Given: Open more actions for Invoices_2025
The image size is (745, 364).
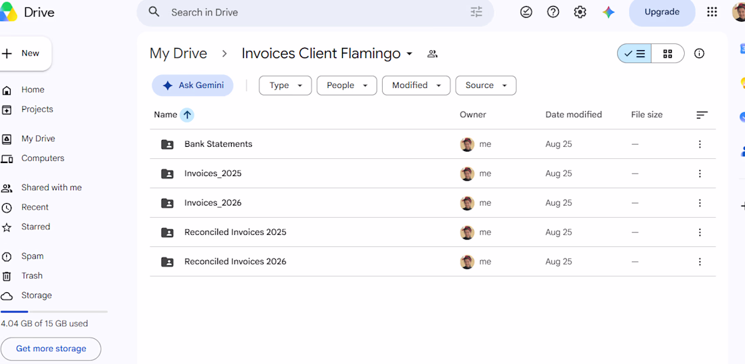Looking at the screenshot, I should pyautogui.click(x=700, y=174).
